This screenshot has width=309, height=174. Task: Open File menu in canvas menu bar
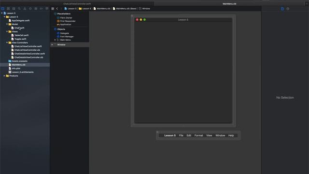click(x=181, y=135)
